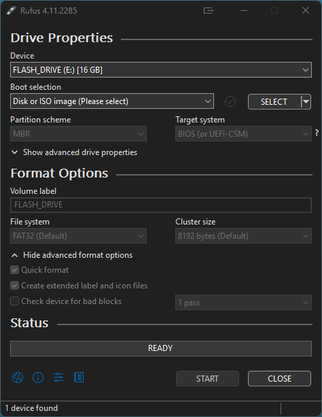Click the START button

click(x=207, y=378)
